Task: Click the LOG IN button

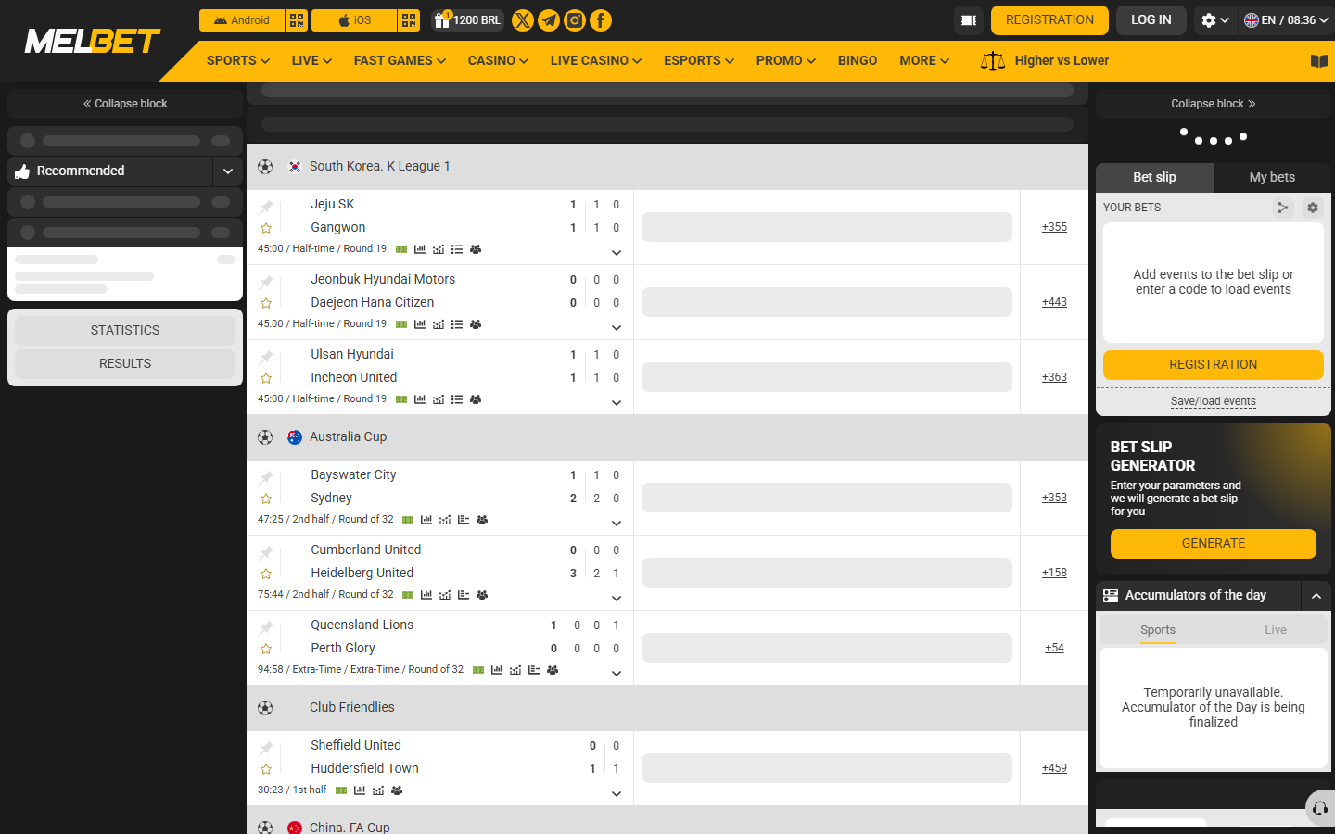Action: [1151, 20]
